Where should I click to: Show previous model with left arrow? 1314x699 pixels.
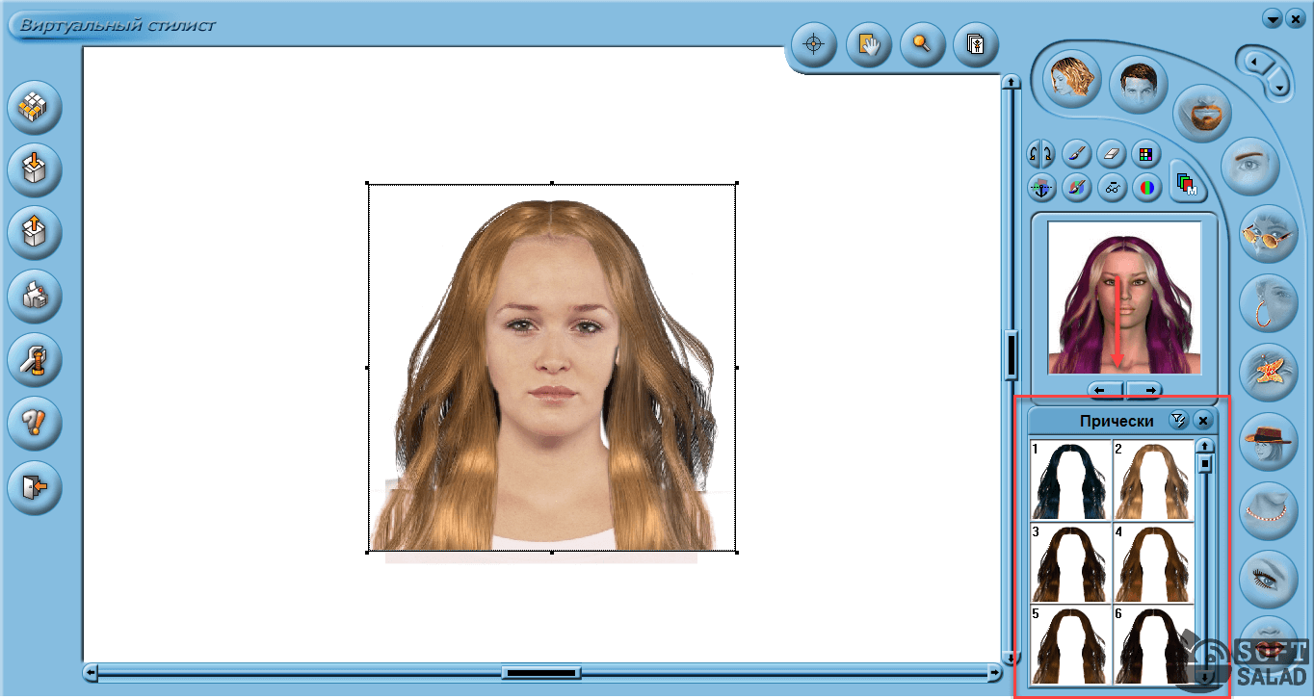(1106, 390)
